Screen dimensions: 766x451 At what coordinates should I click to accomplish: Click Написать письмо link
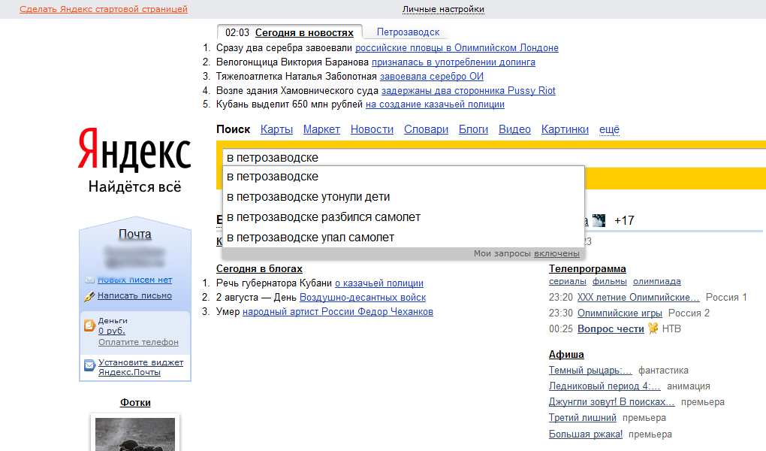135,295
